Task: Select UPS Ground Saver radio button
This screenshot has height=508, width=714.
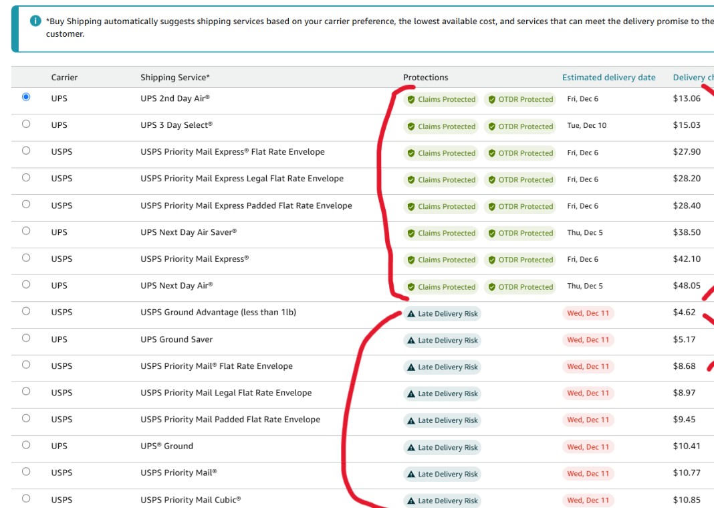Action: 26,338
